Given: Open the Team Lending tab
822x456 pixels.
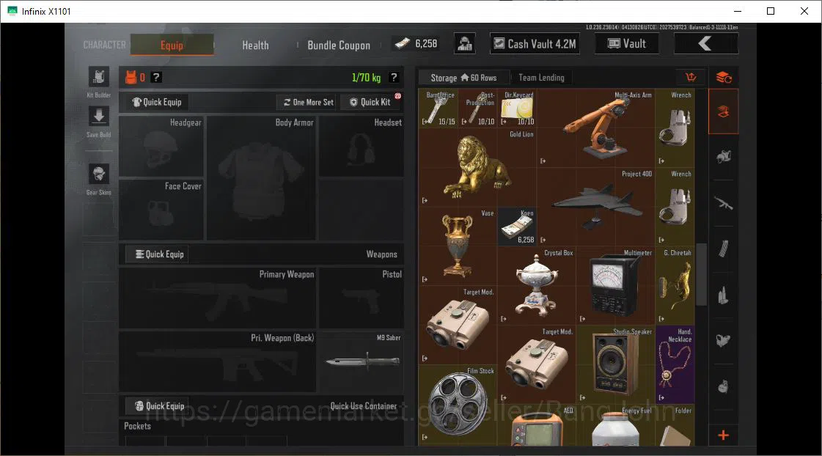Looking at the screenshot, I should tap(541, 78).
